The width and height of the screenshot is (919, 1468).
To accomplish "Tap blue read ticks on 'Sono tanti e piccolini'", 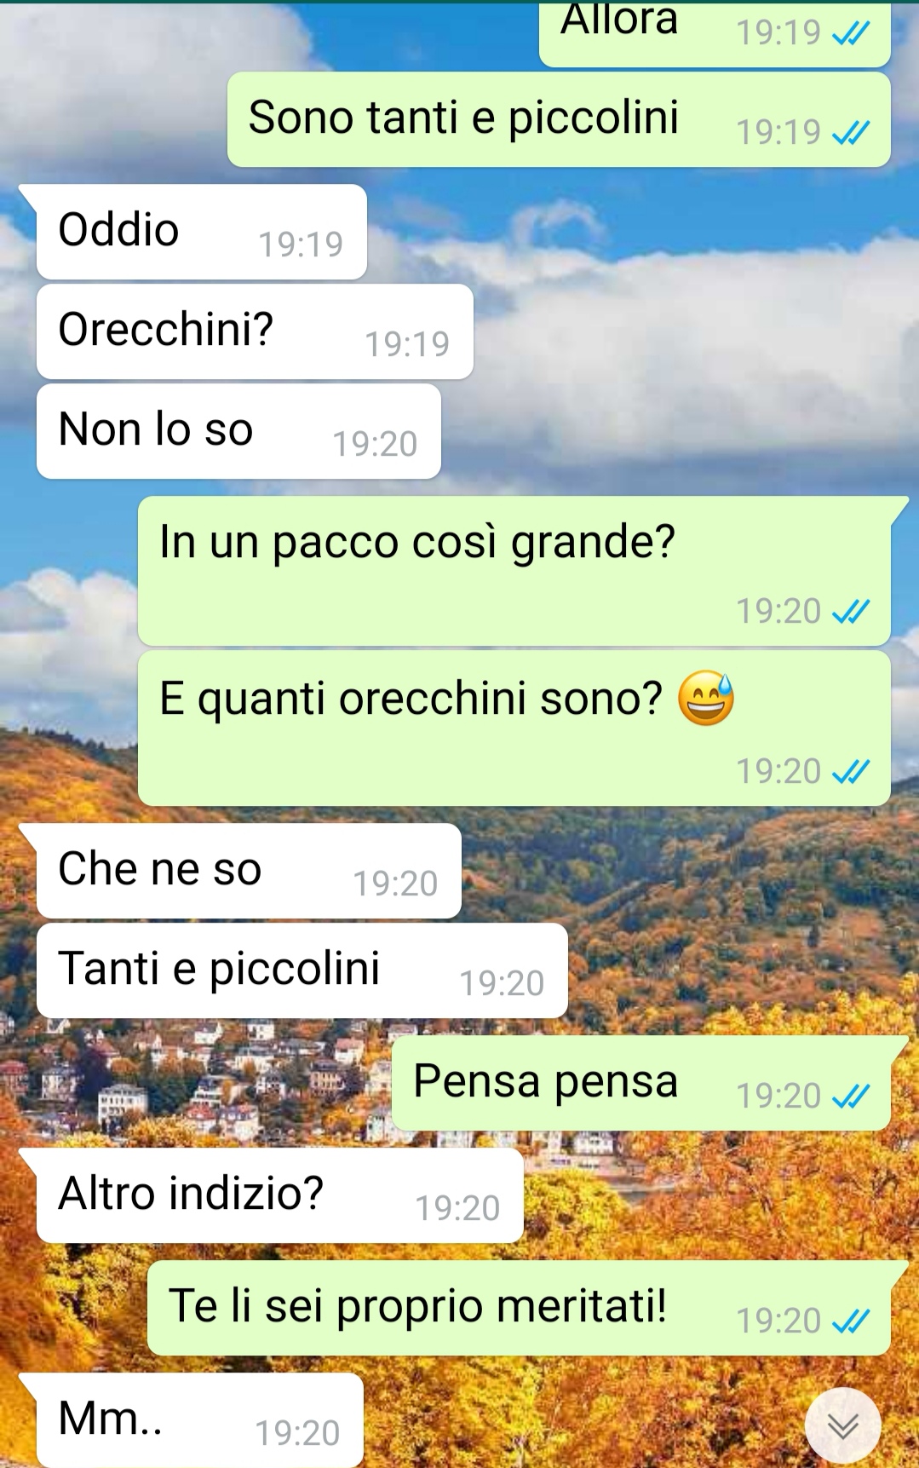I will click(850, 132).
